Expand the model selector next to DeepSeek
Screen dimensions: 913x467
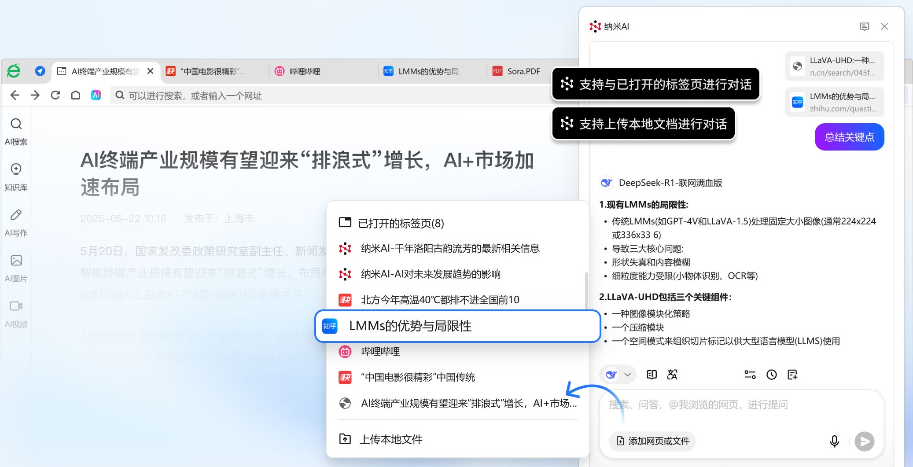[627, 375]
